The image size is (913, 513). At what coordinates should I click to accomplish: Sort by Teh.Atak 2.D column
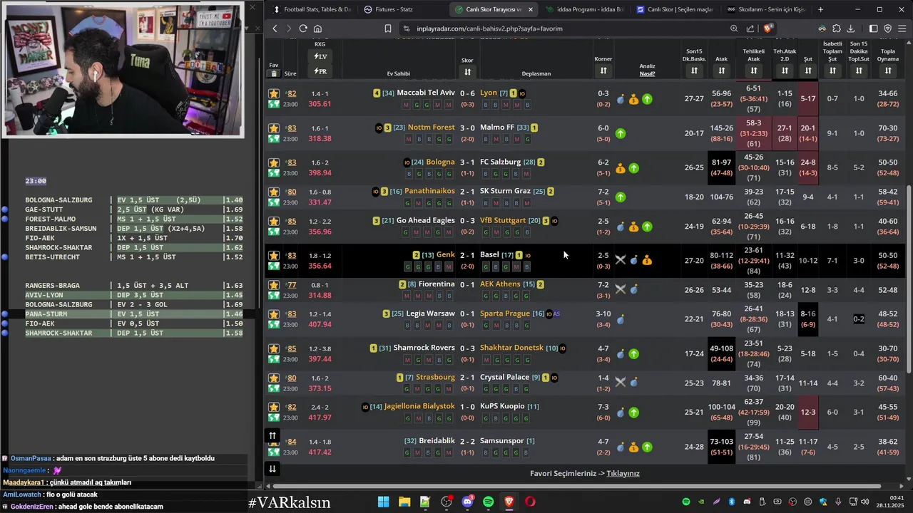tap(785, 71)
